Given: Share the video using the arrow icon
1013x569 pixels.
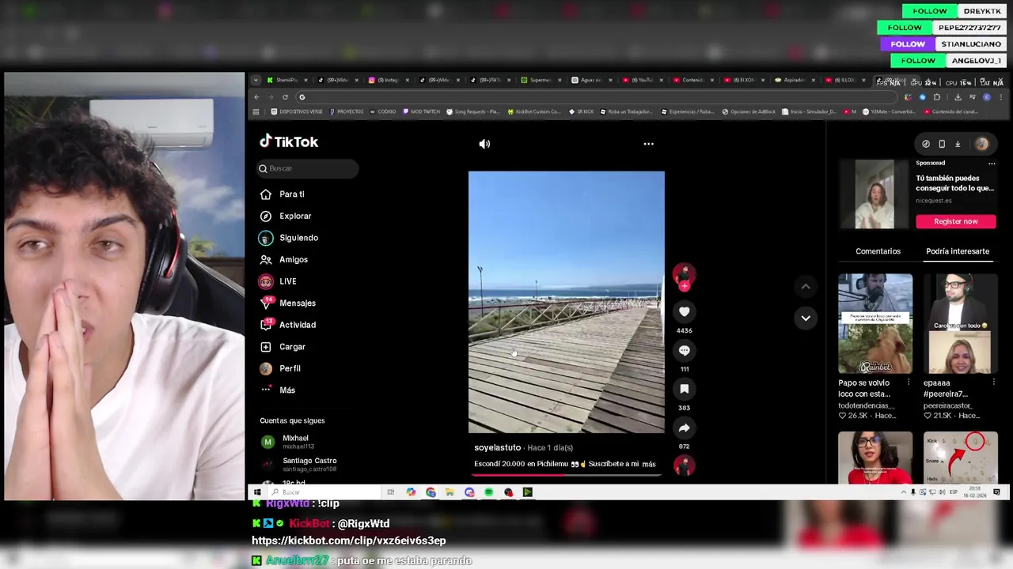Looking at the screenshot, I should click(685, 428).
